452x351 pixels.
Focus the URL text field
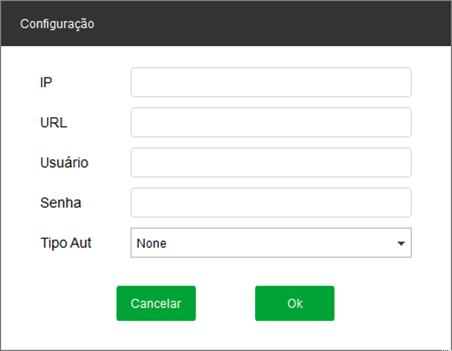pyautogui.click(x=271, y=122)
